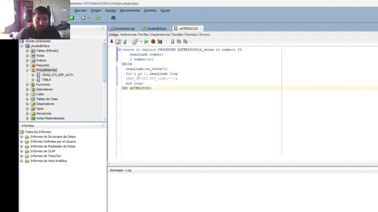Select Informes de Modelador de Datos
This screenshot has height=212, width=378.
(x=53, y=147)
